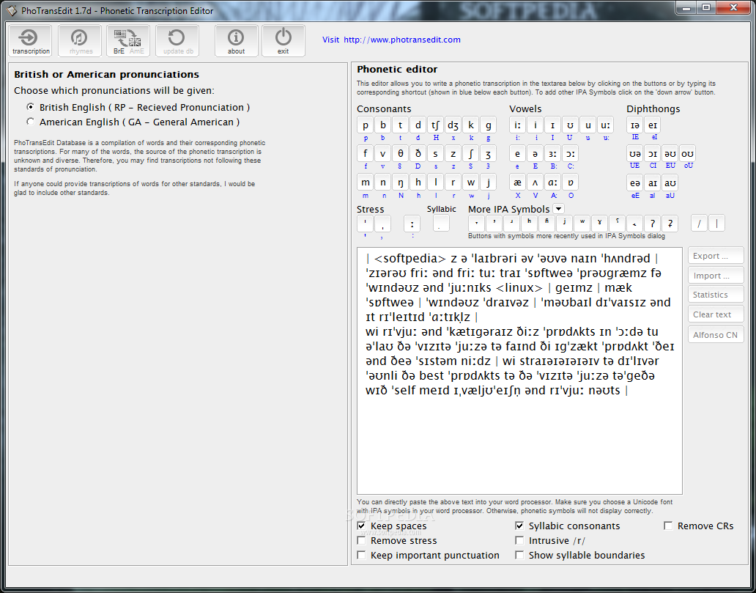Click the update db toolbar icon
The image size is (756, 593).
(x=177, y=41)
